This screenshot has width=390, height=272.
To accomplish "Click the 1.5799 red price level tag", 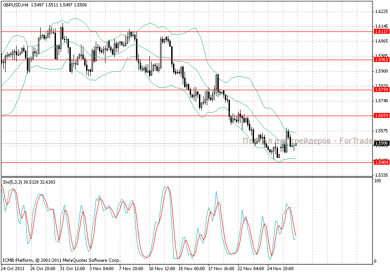I will [x=381, y=90].
